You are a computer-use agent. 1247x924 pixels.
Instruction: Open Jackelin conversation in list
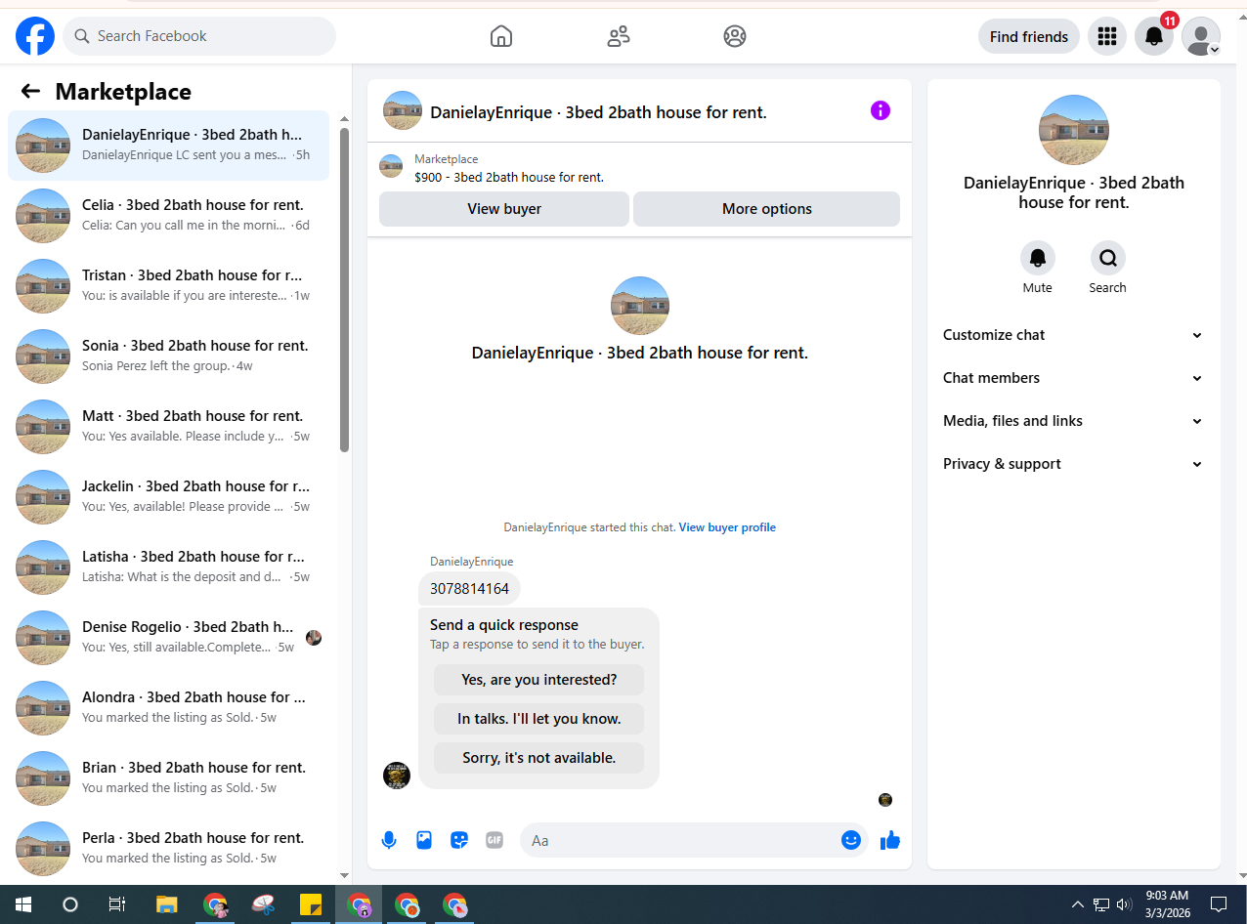pos(169,496)
